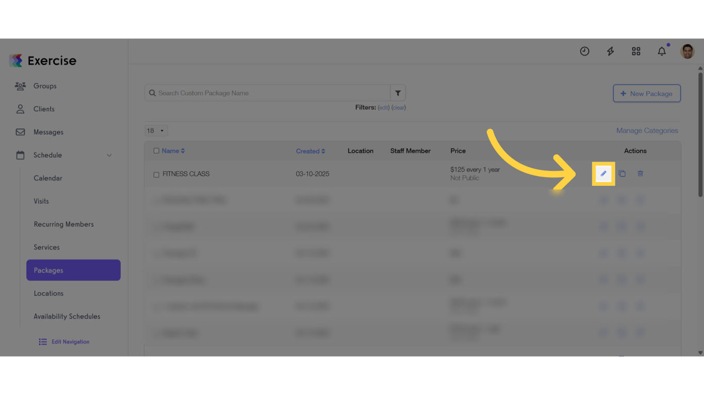Screen dimensions: 704x395
Task: Open the Manage Categories link
Action: [x=647, y=131]
